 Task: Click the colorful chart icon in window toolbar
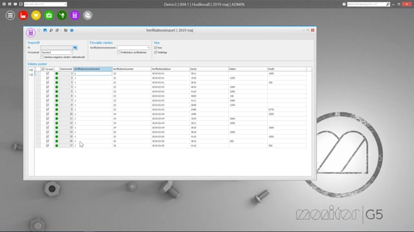pyautogui.click(x=65, y=30)
